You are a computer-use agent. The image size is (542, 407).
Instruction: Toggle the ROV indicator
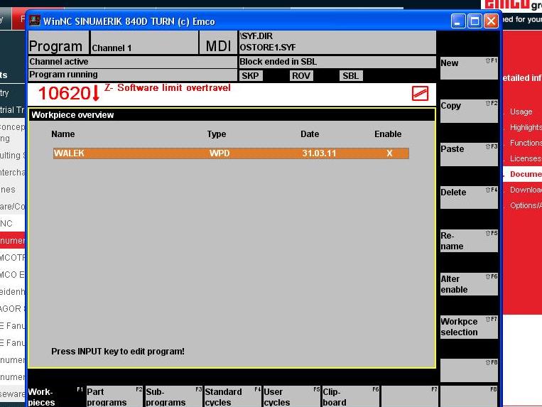(x=301, y=76)
